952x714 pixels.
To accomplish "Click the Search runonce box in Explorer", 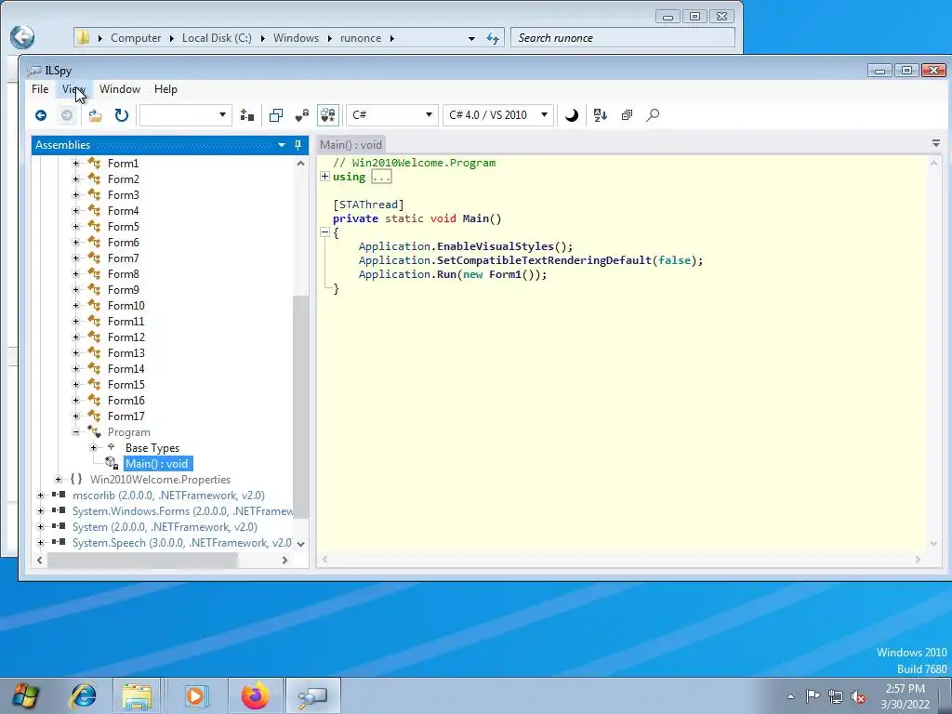I will tap(622, 37).
